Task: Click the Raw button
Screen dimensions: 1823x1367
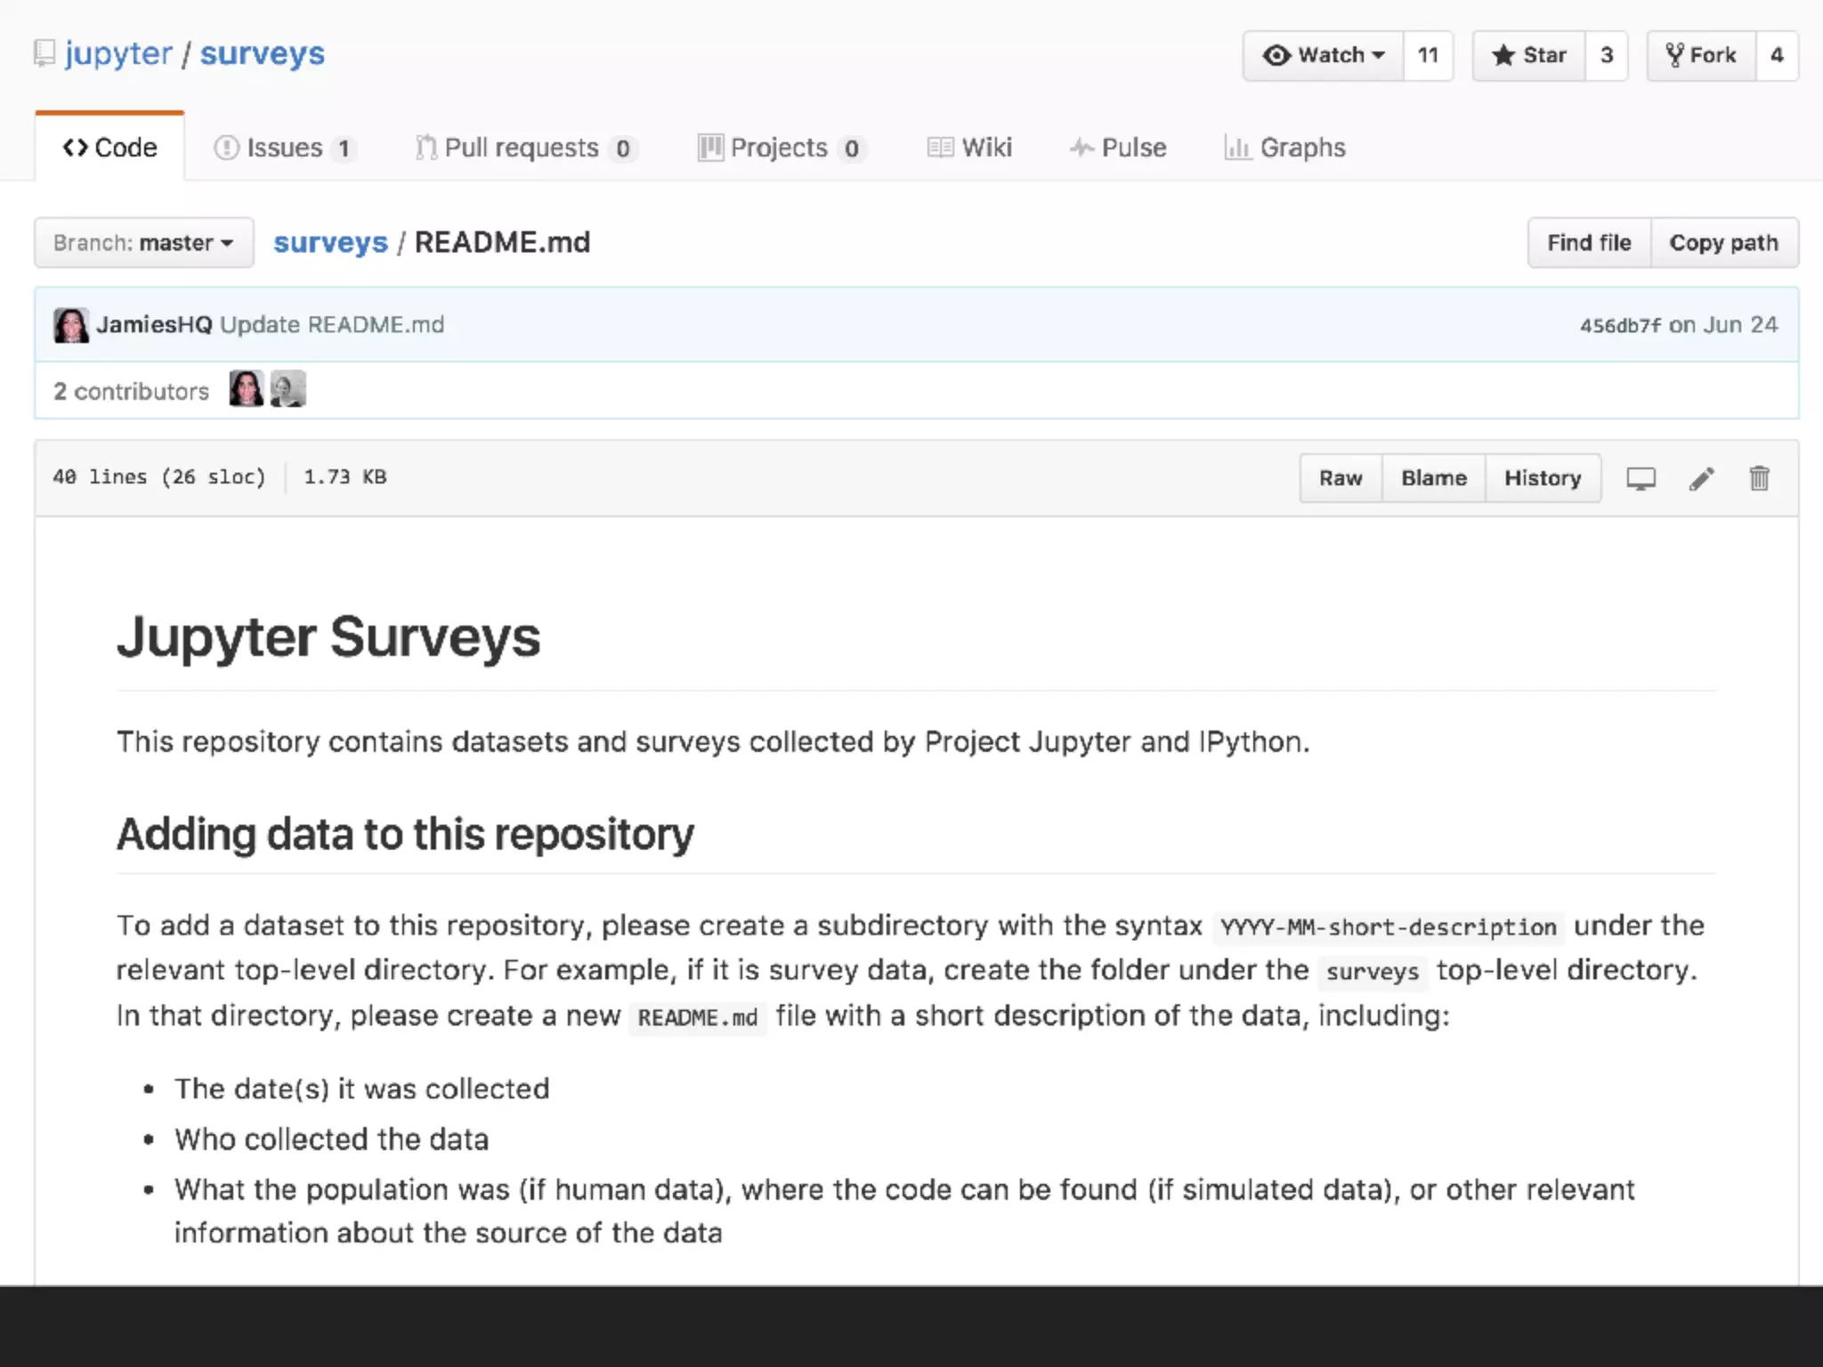Action: coord(1340,479)
